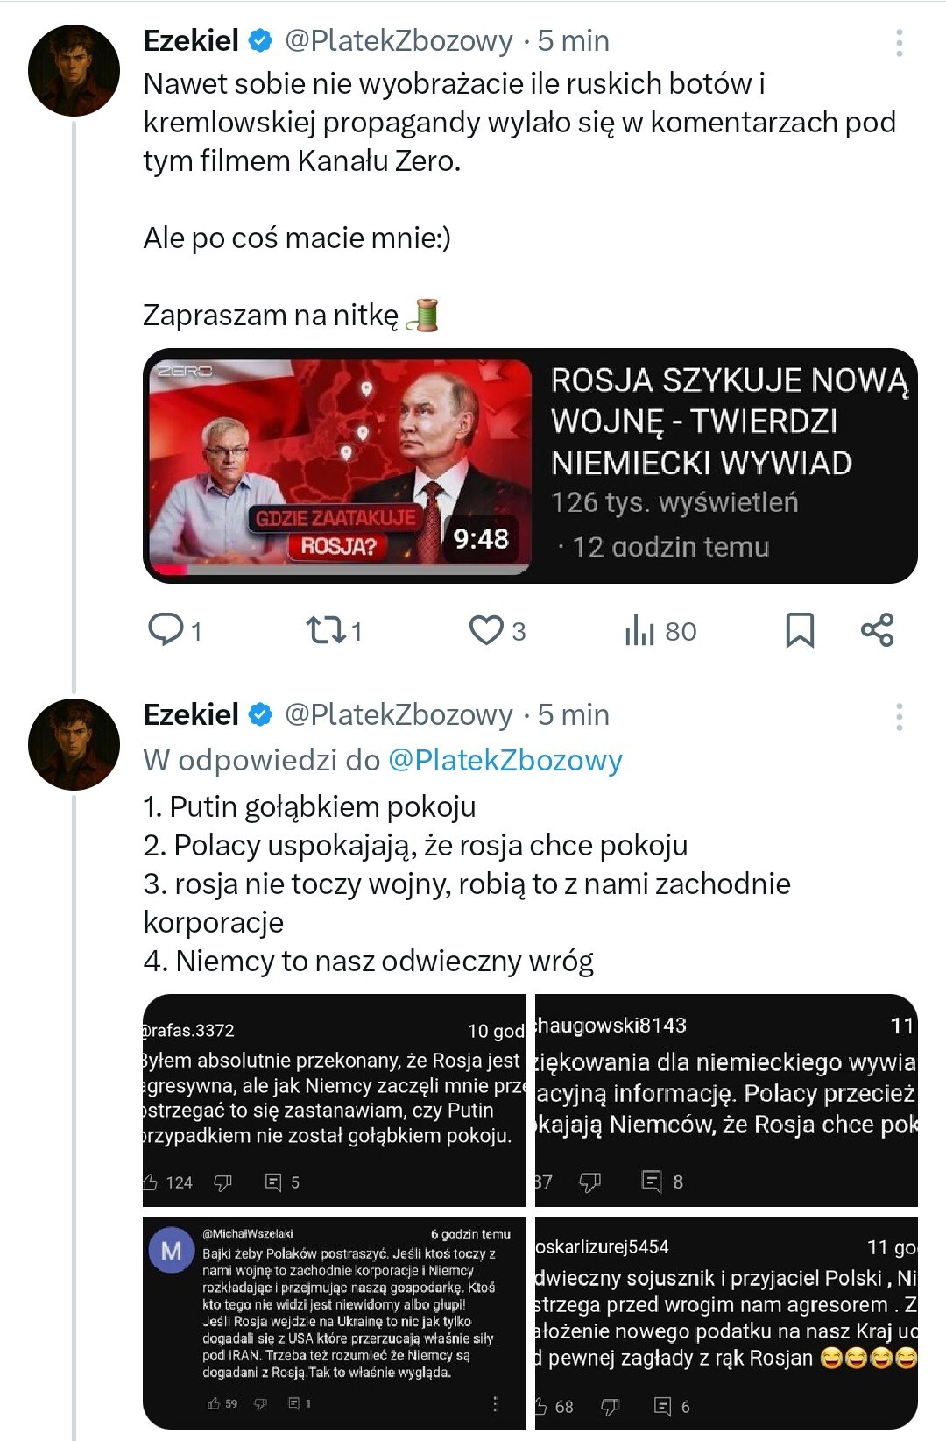Open the Kanał Zero video thumbnail with Putin
The width and height of the screenshot is (946, 1441).
click(340, 466)
